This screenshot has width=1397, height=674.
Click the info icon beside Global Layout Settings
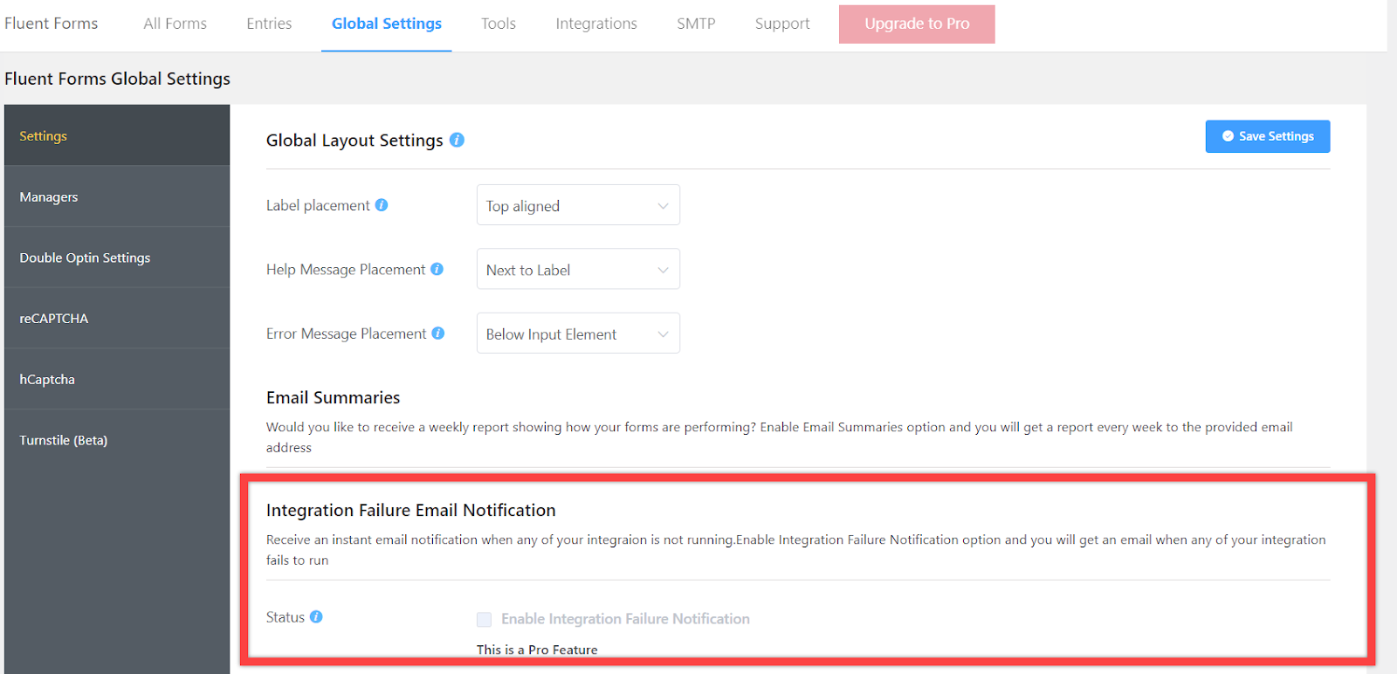pos(457,140)
